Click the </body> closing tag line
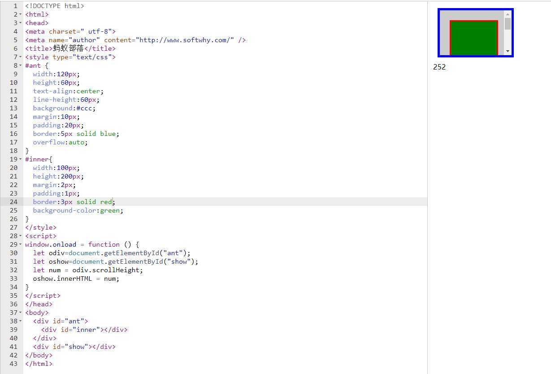 click(39, 355)
